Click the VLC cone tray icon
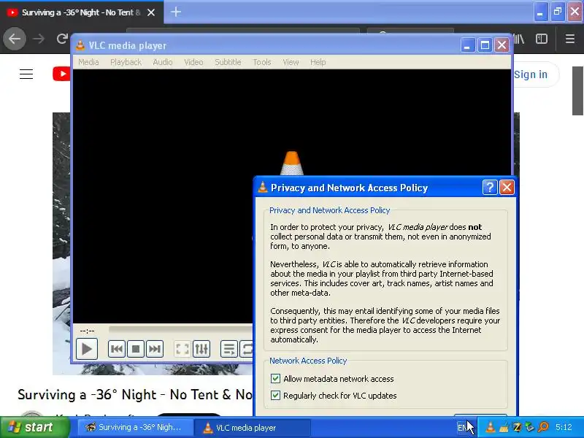 [491, 427]
